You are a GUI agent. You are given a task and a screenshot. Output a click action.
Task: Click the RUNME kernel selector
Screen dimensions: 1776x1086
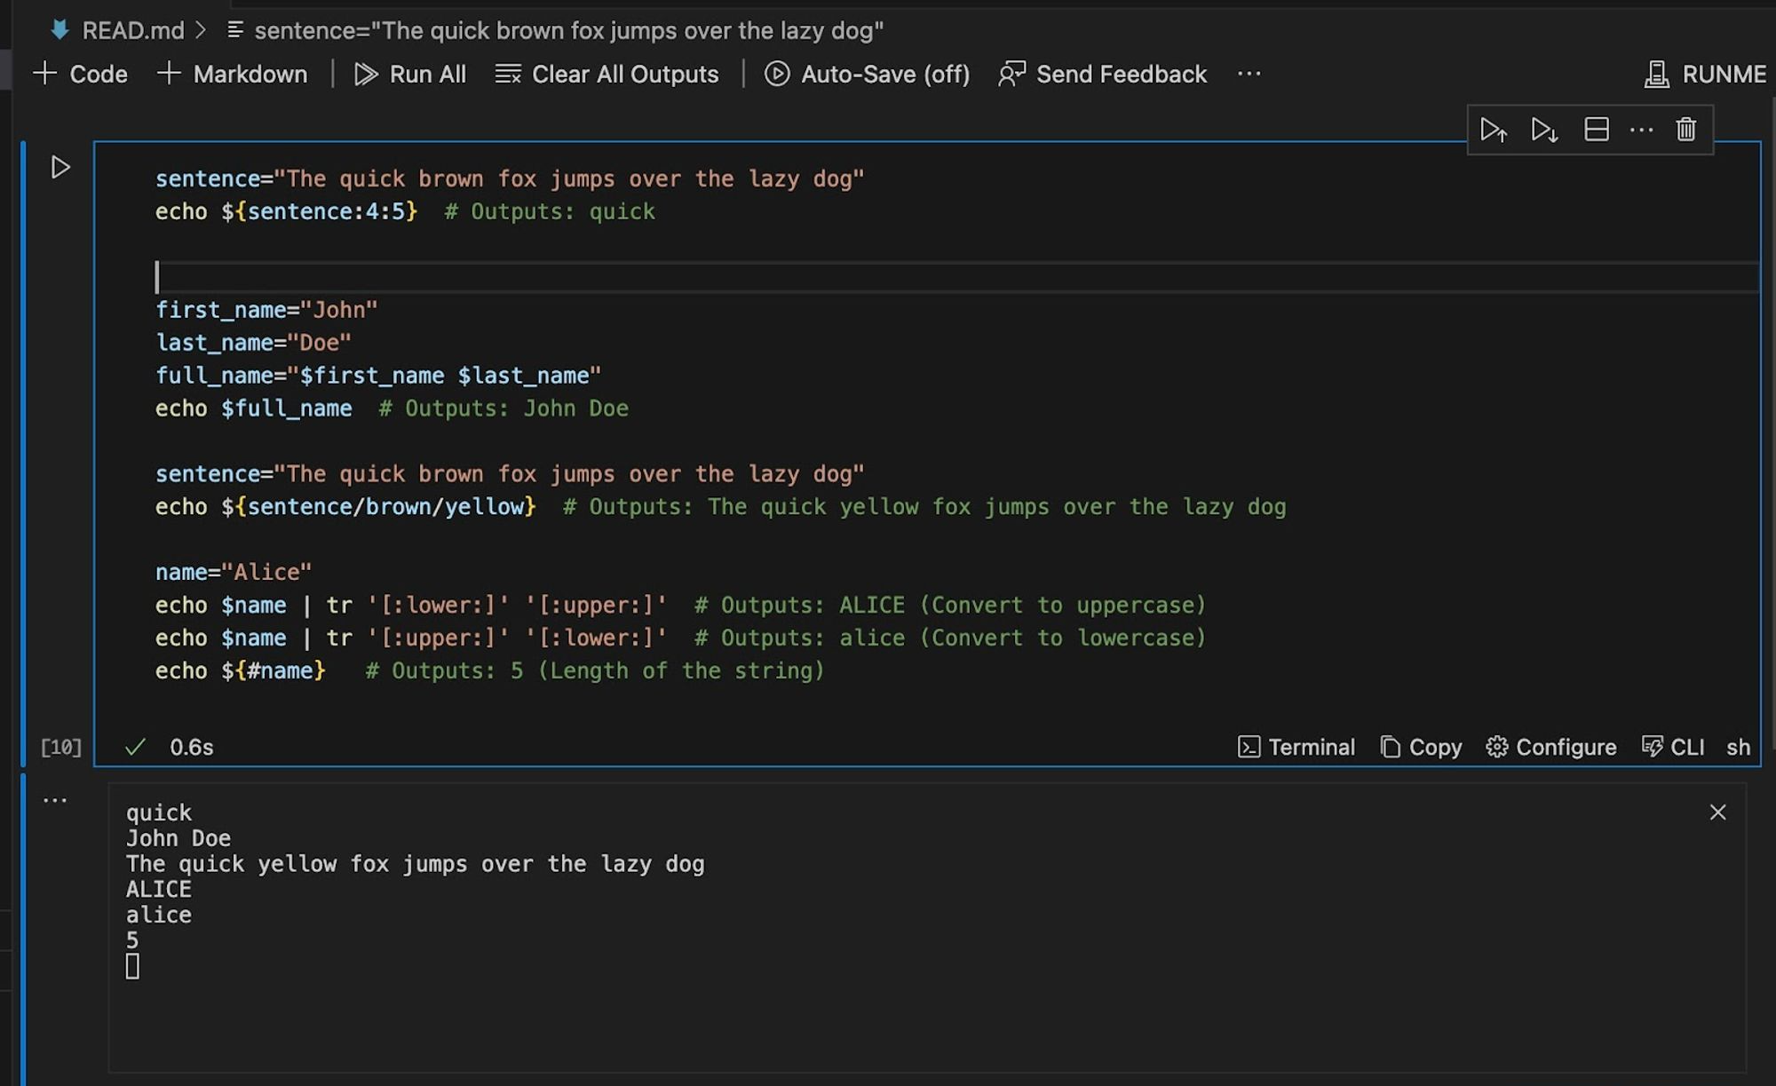click(1705, 74)
